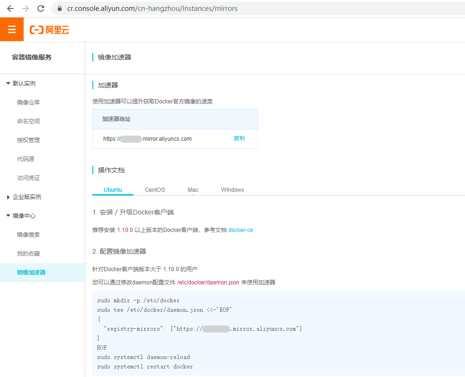Open the orange hamburger menu
465x377 pixels.
pyautogui.click(x=12, y=29)
